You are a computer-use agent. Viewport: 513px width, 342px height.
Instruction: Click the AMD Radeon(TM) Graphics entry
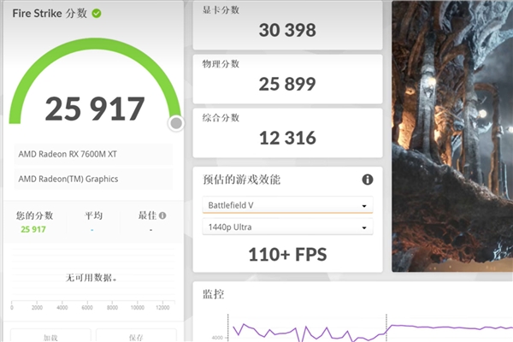[92, 179]
